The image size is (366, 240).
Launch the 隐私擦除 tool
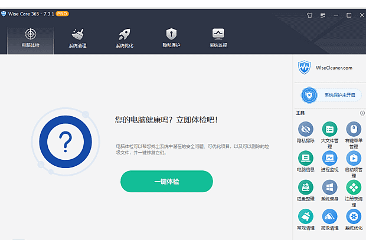306,132
